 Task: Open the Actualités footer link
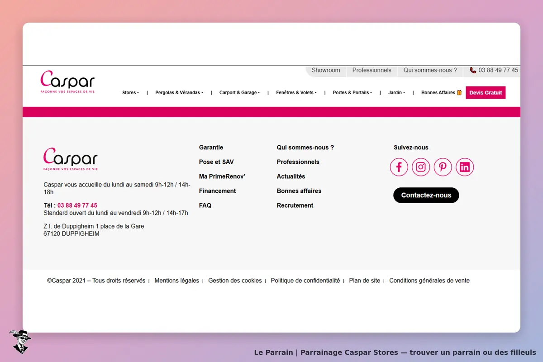291,176
